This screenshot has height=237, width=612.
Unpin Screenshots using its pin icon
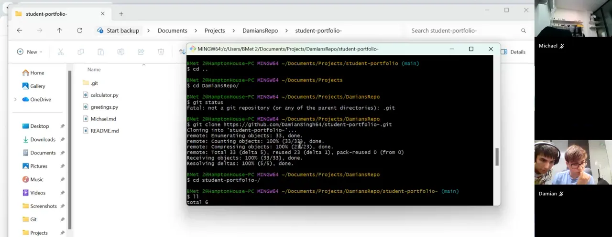(x=63, y=206)
